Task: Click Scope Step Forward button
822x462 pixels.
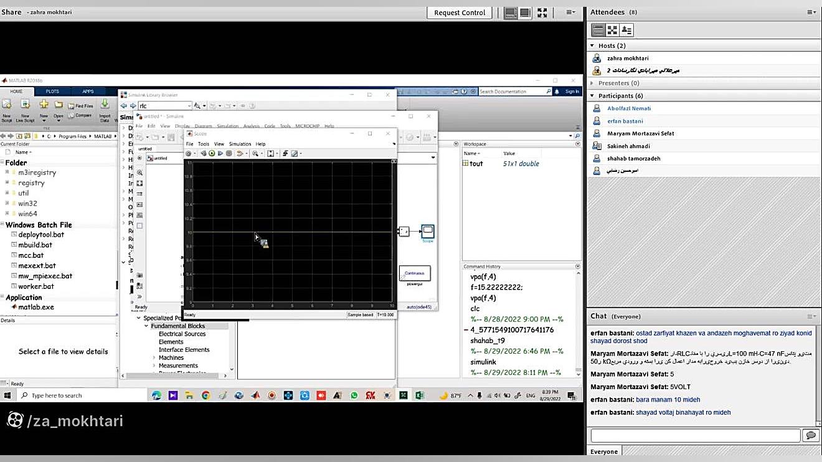Action: pyautogui.click(x=220, y=153)
